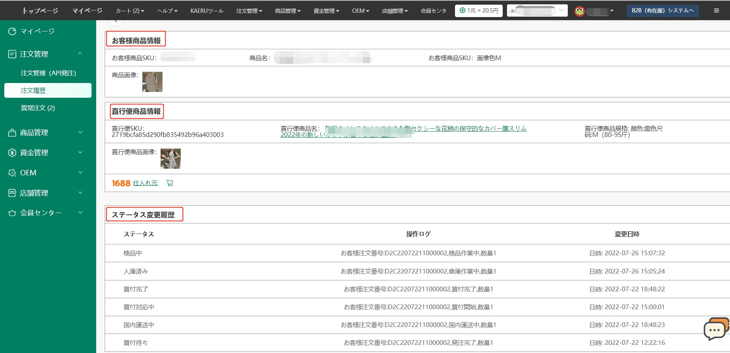This screenshot has height=353, width=730.
Task: Expand the 会員センター sidebar chevron
Action: [80, 212]
